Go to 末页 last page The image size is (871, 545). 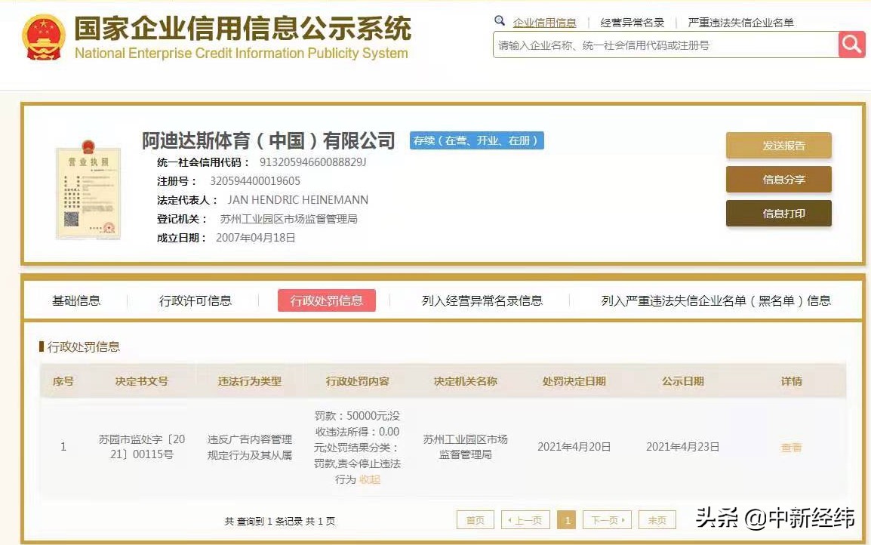tap(657, 520)
